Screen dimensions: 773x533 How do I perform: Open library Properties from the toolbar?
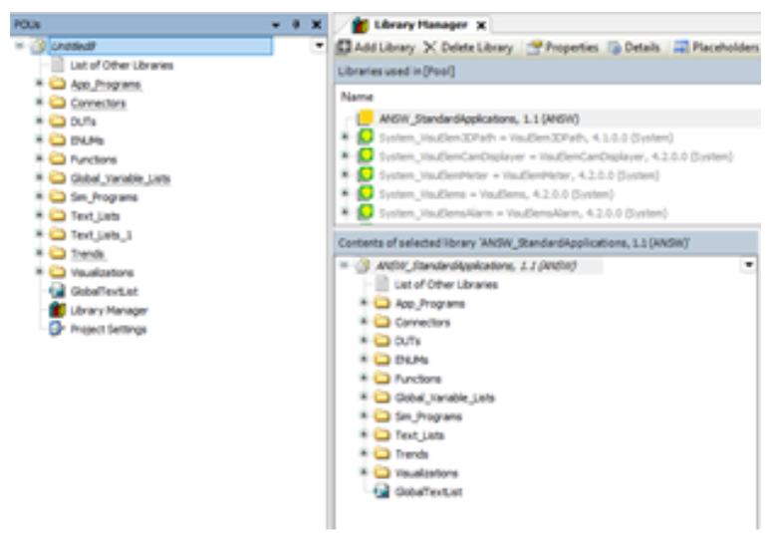(x=534, y=47)
